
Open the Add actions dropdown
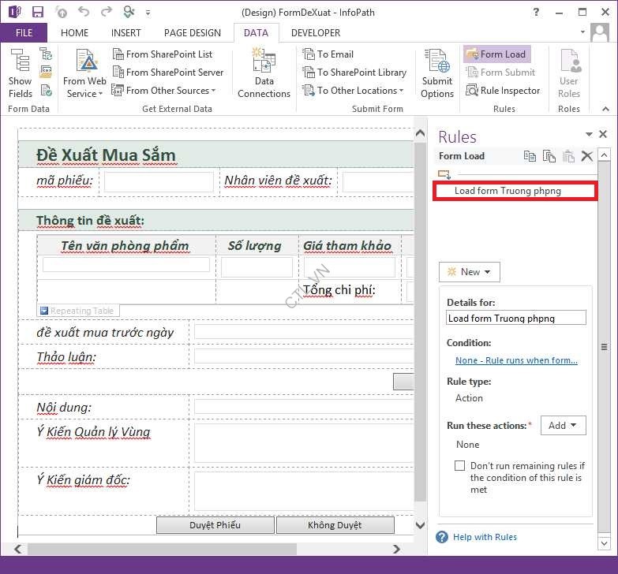pos(563,426)
